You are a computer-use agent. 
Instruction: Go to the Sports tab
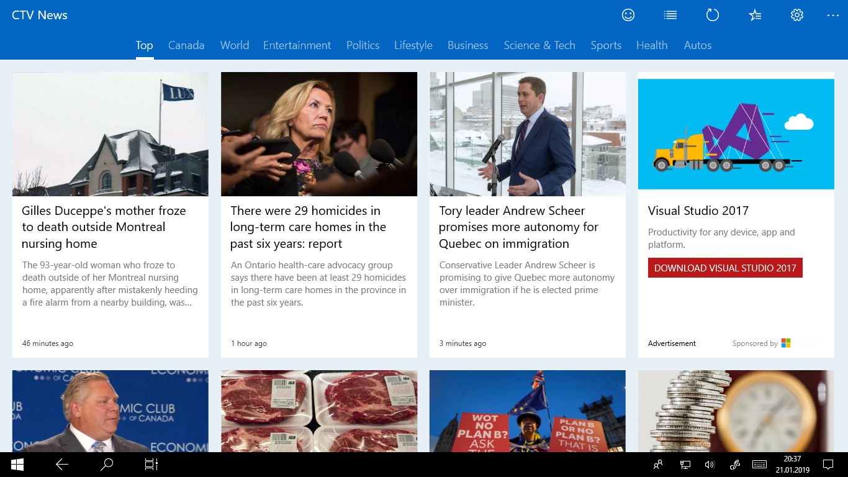606,45
